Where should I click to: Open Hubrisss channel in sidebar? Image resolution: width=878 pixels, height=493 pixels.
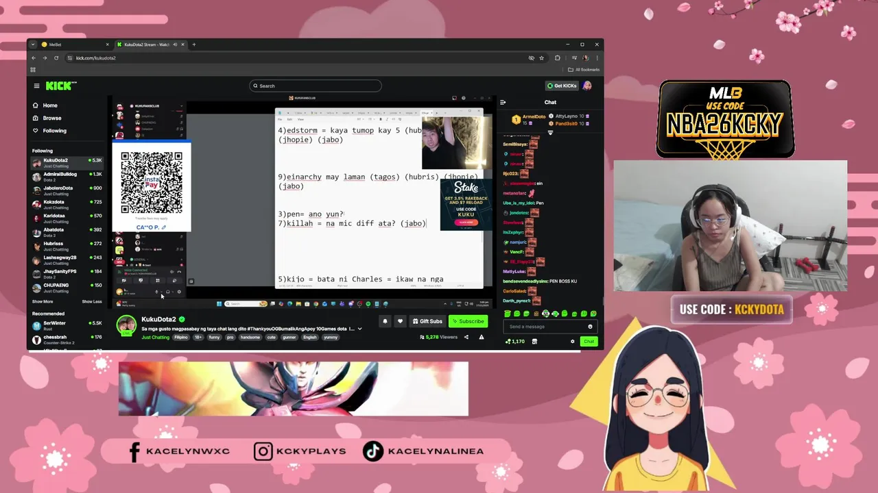point(67,246)
